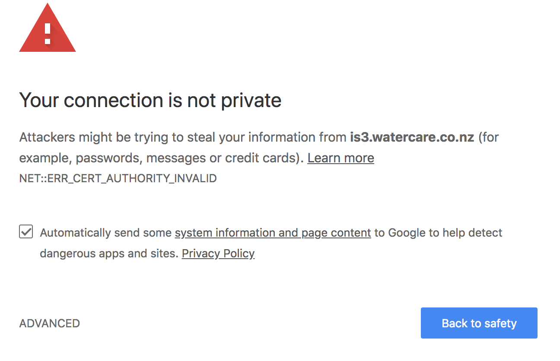Expand the ADVANCED options
The image size is (560, 361).
click(x=50, y=323)
